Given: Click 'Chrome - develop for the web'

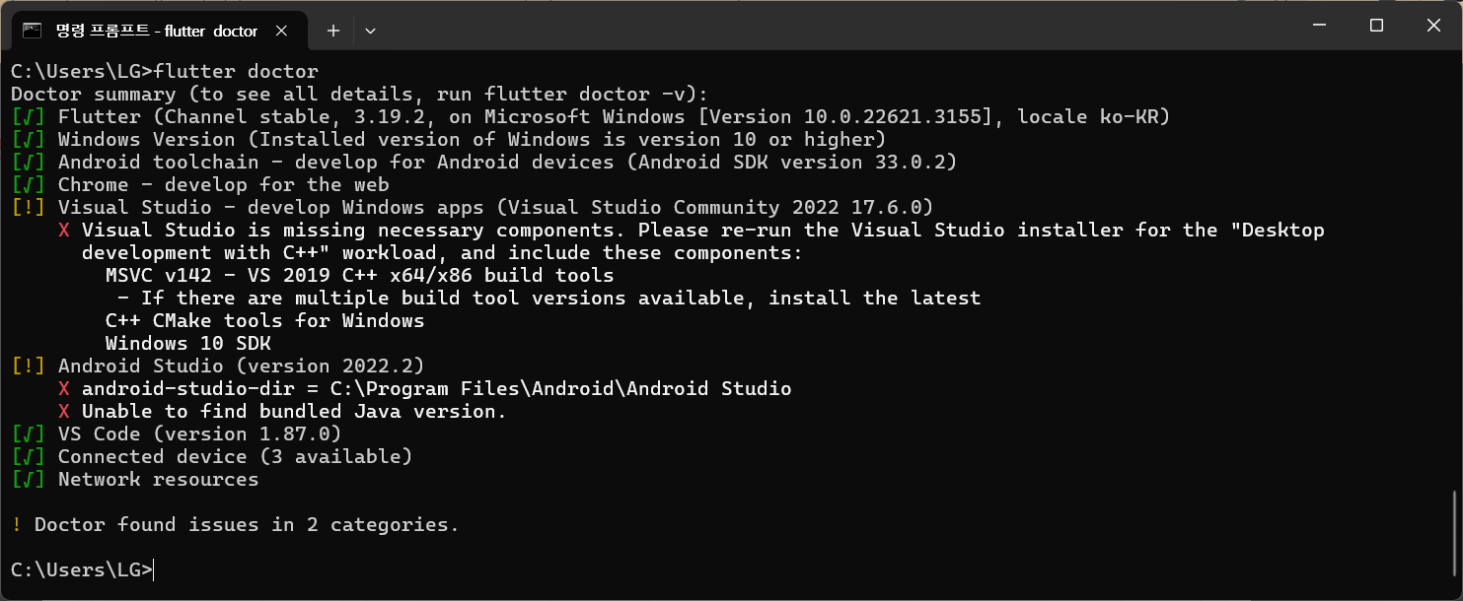Looking at the screenshot, I should pos(224,185).
